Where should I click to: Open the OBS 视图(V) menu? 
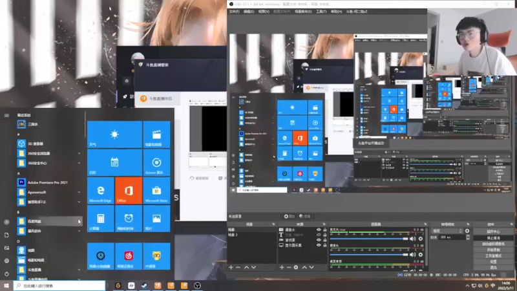pyautogui.click(x=264, y=12)
